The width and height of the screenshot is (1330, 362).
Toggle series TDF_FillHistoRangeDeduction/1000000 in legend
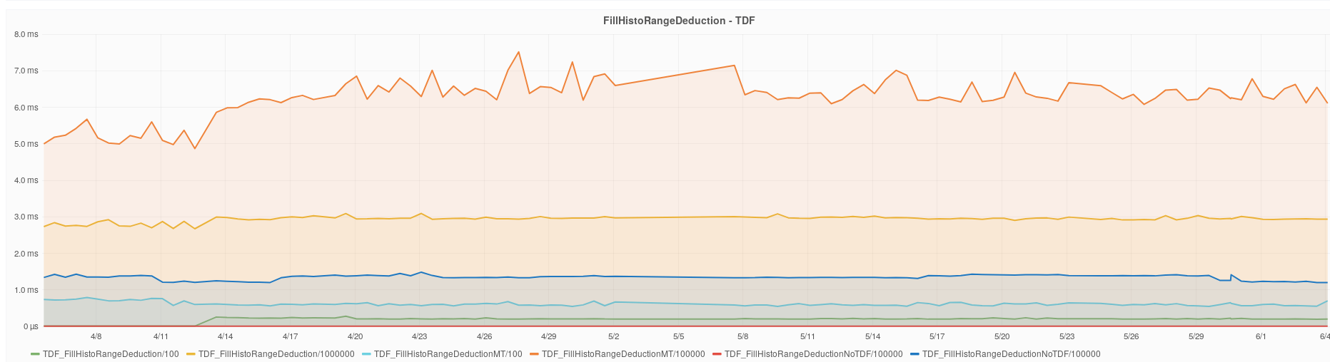(276, 354)
